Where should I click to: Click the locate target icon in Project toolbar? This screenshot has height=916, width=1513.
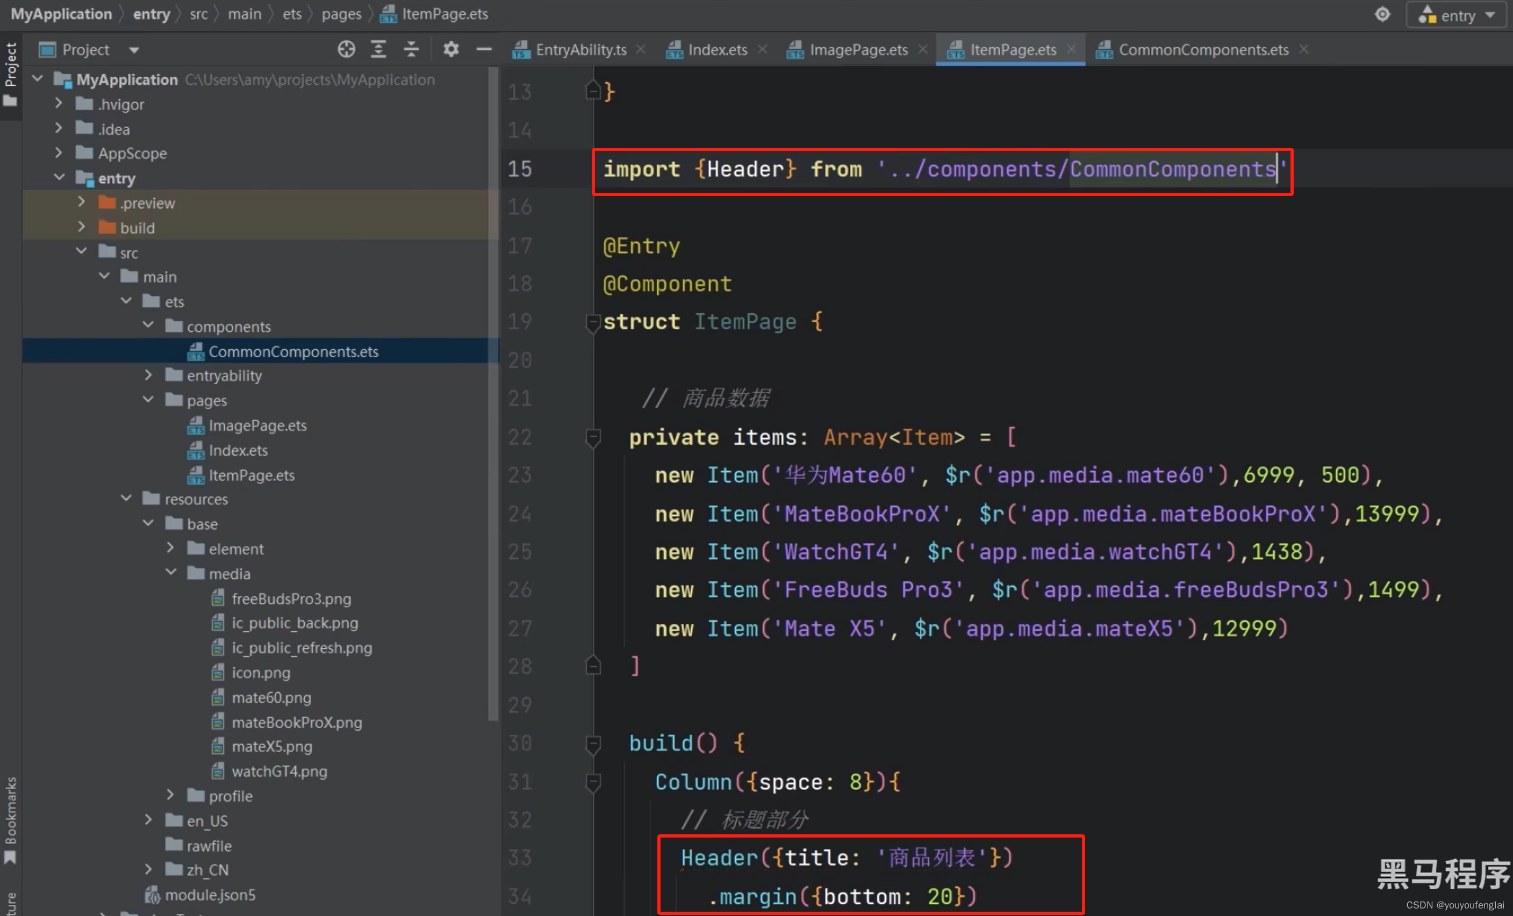tap(346, 49)
